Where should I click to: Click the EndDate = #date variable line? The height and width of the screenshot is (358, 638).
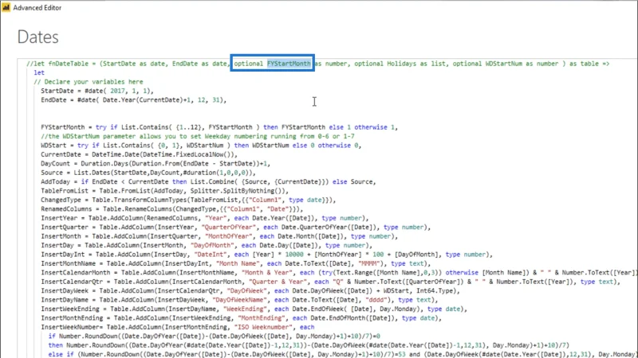[x=133, y=100]
